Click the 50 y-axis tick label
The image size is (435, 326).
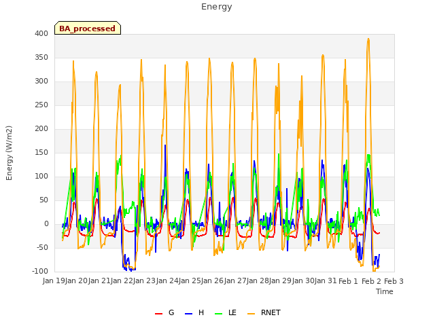43,200
